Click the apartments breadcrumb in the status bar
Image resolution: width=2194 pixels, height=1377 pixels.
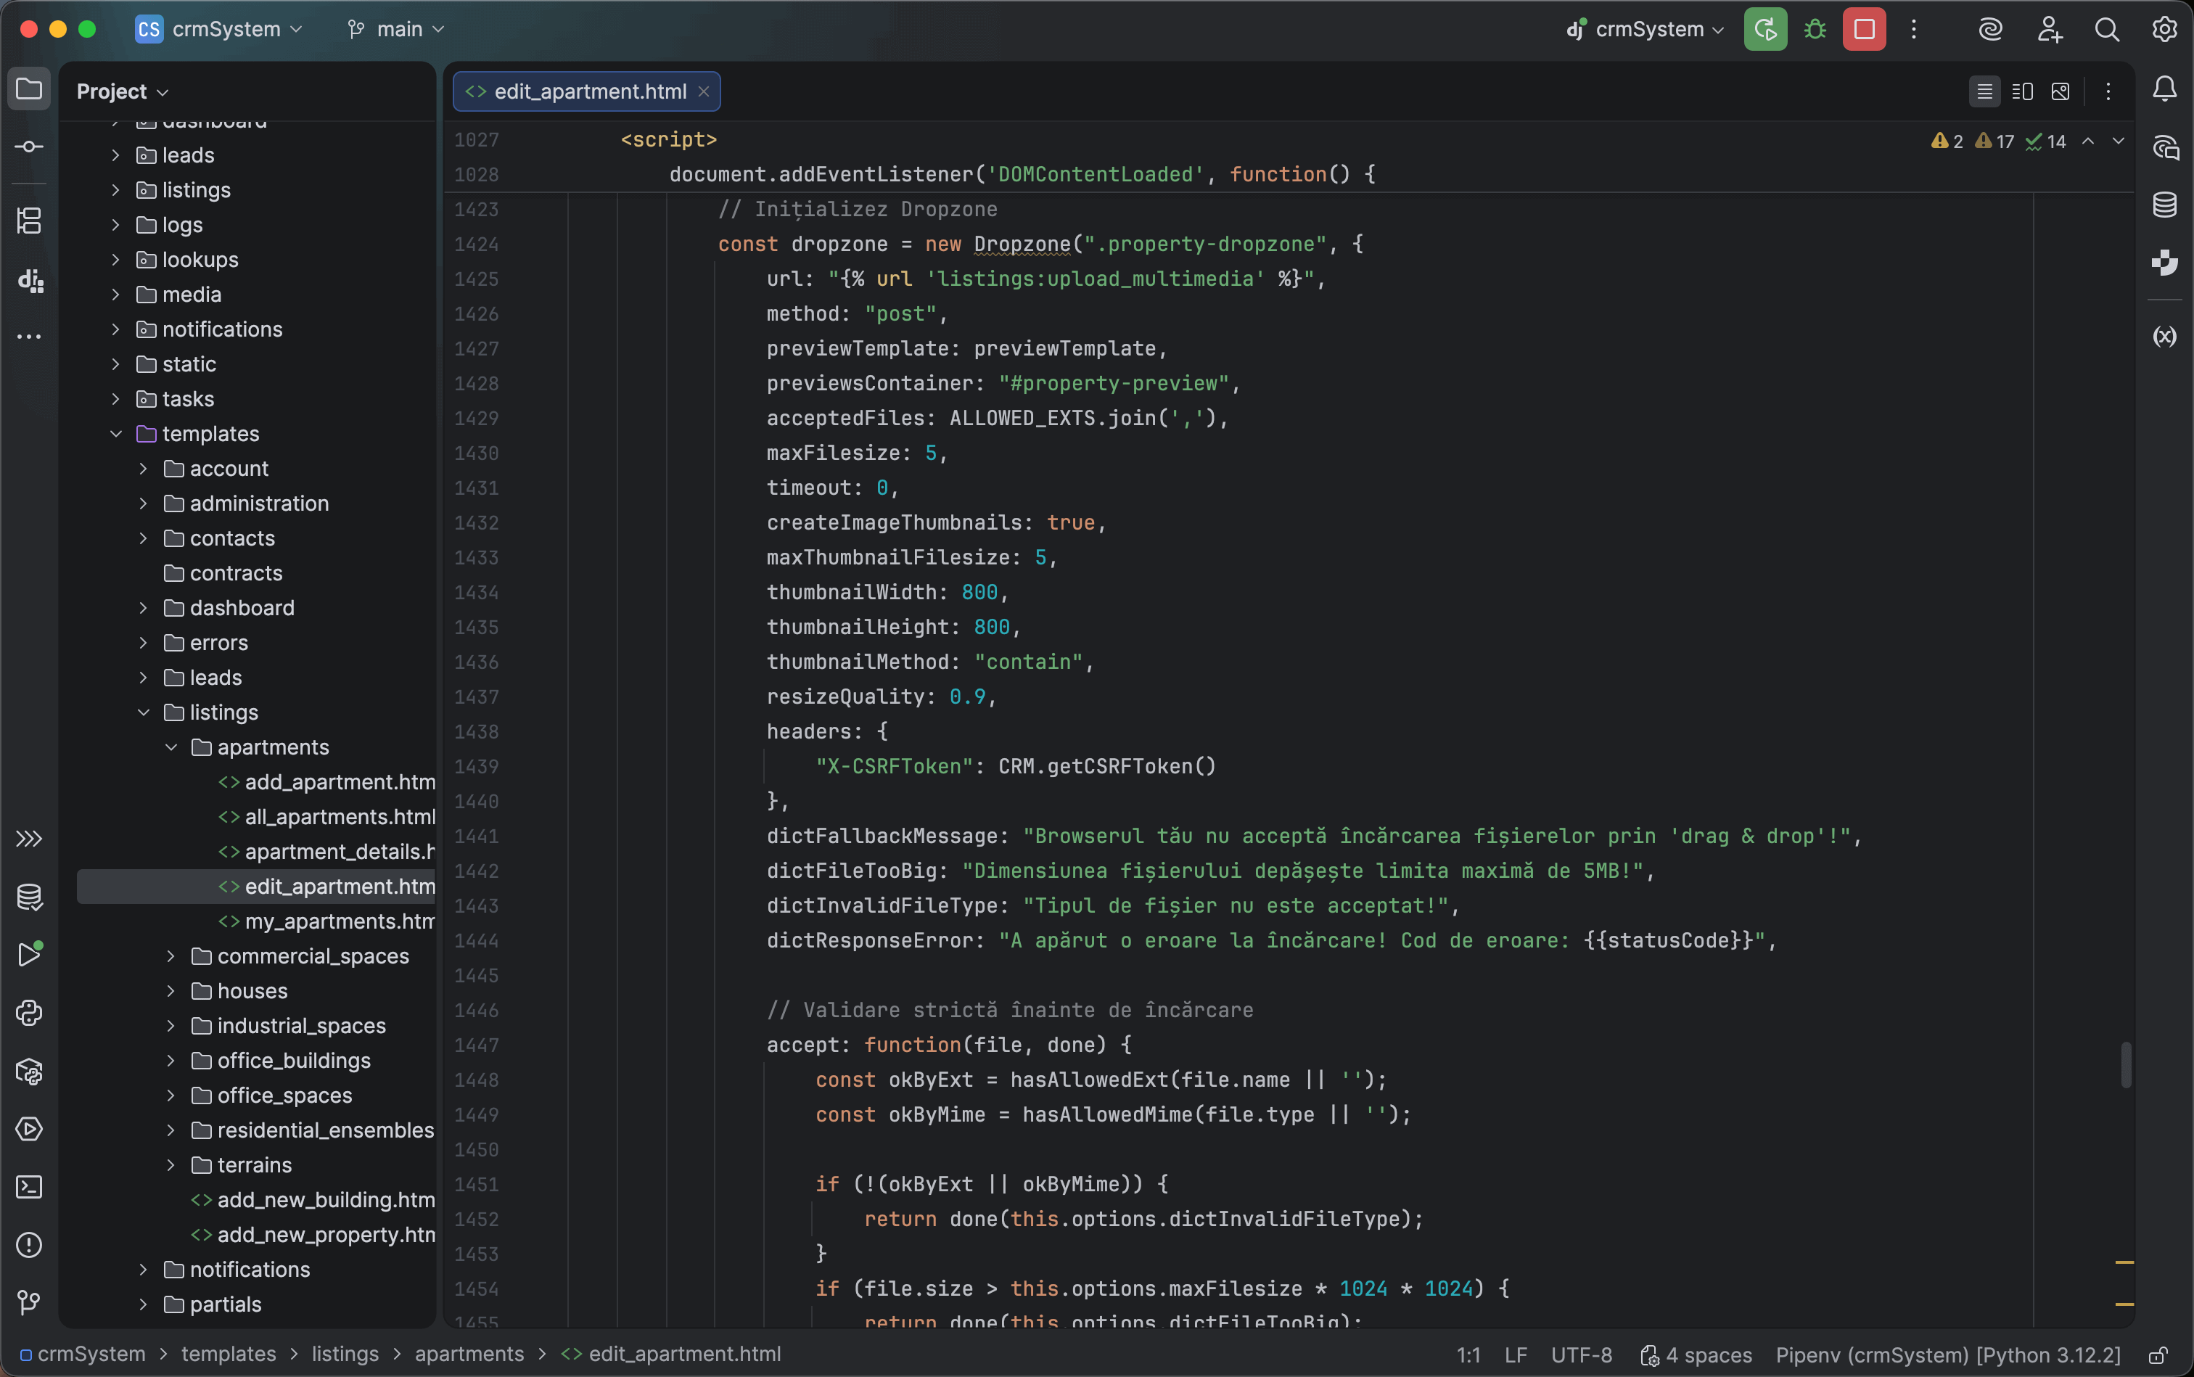point(470,1355)
